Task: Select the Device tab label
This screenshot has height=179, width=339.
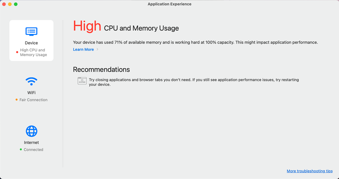Action: click(32, 43)
